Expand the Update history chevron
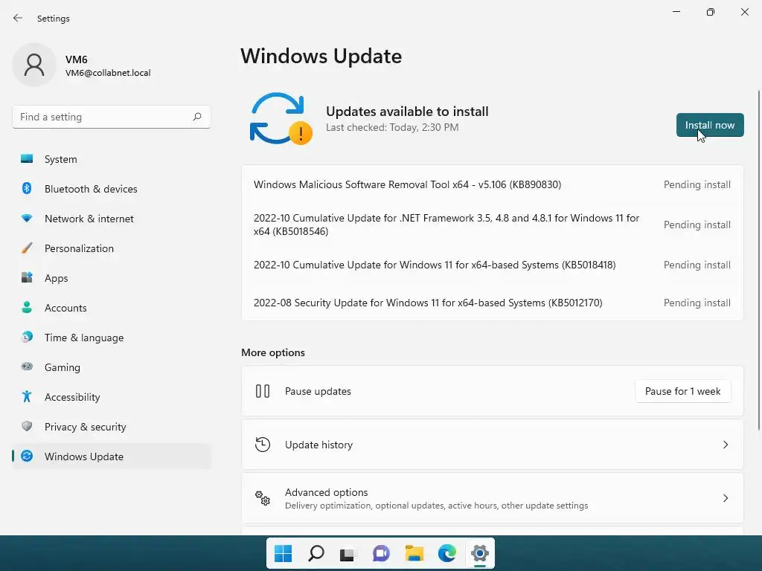762x571 pixels. pyautogui.click(x=725, y=445)
